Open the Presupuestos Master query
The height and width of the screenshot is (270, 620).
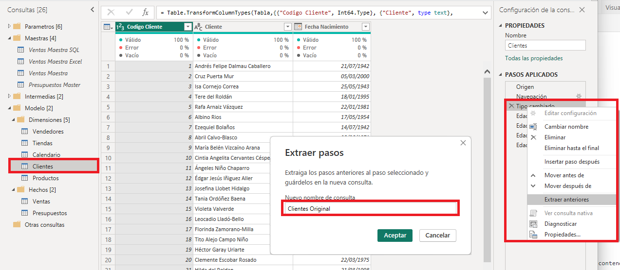click(55, 85)
